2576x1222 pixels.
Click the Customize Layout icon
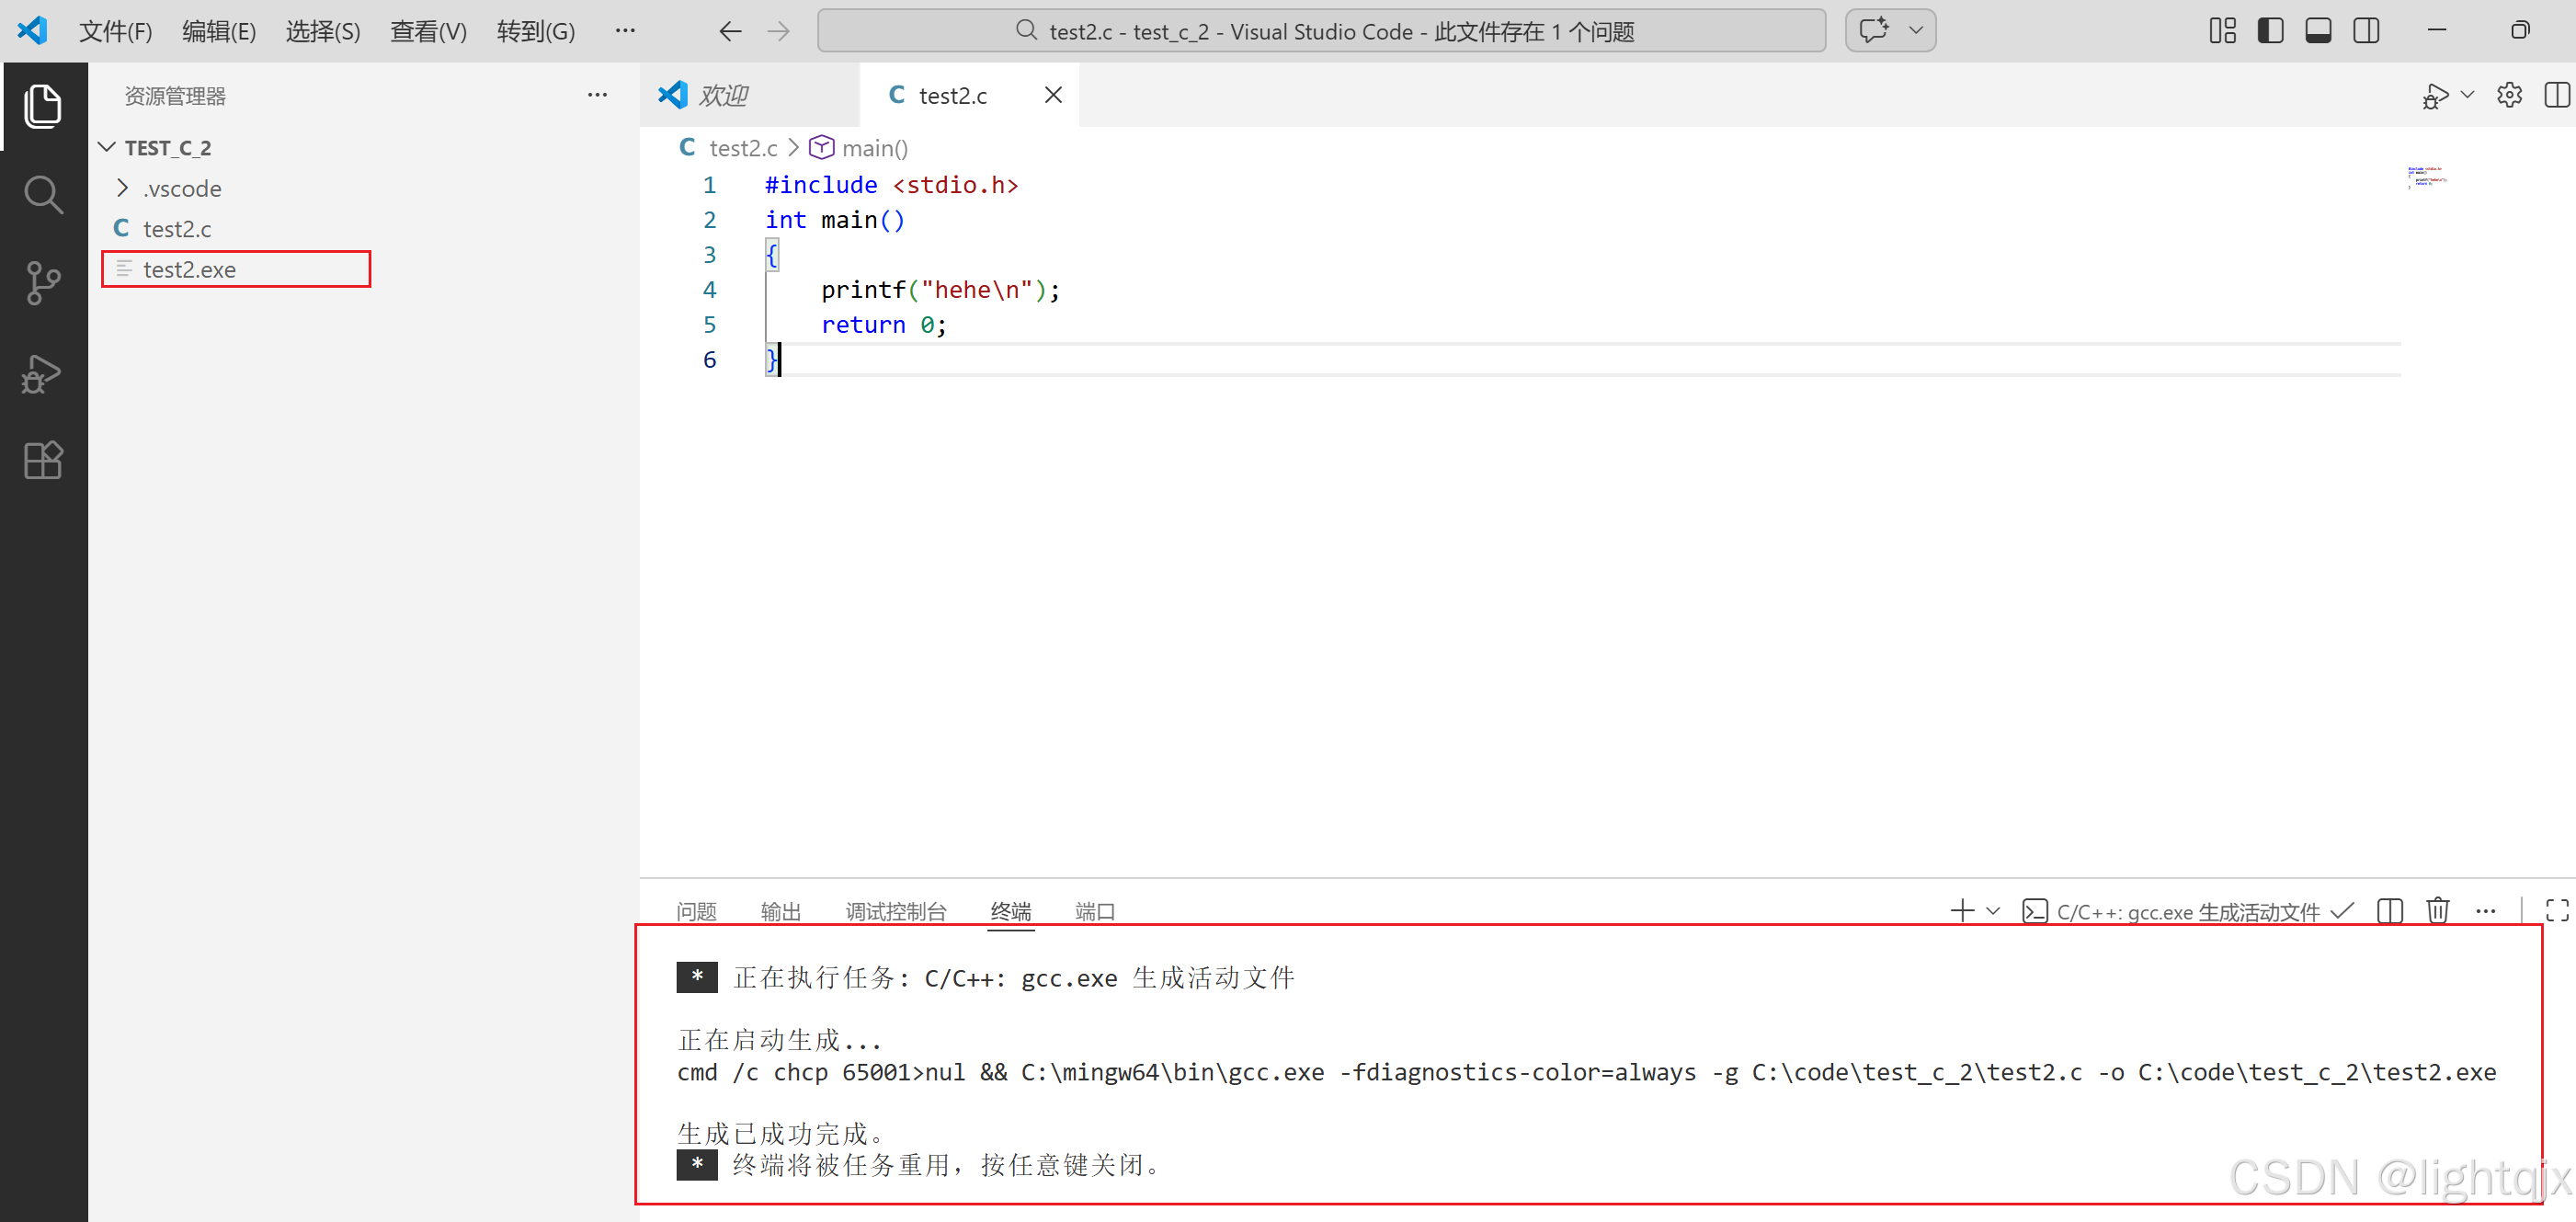click(x=2222, y=31)
